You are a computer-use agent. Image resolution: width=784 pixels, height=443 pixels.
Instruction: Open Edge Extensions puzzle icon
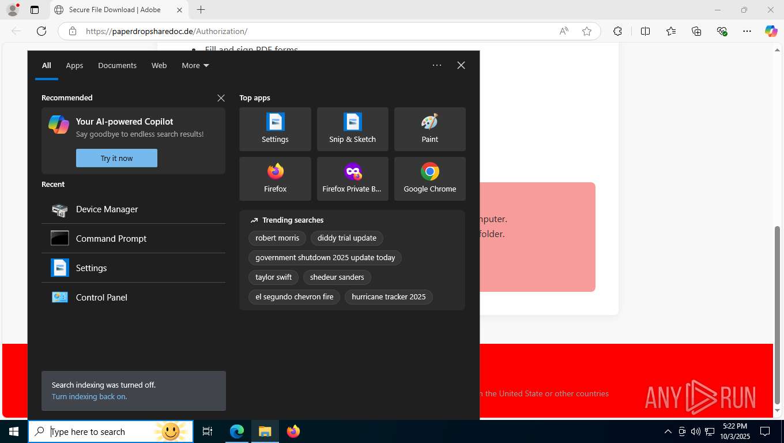(x=617, y=31)
